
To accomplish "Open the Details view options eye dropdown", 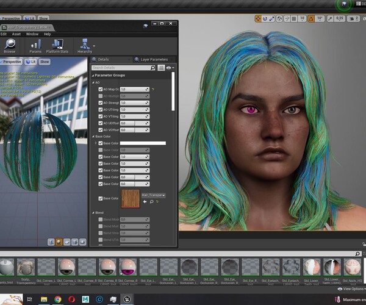I will pos(170,68).
